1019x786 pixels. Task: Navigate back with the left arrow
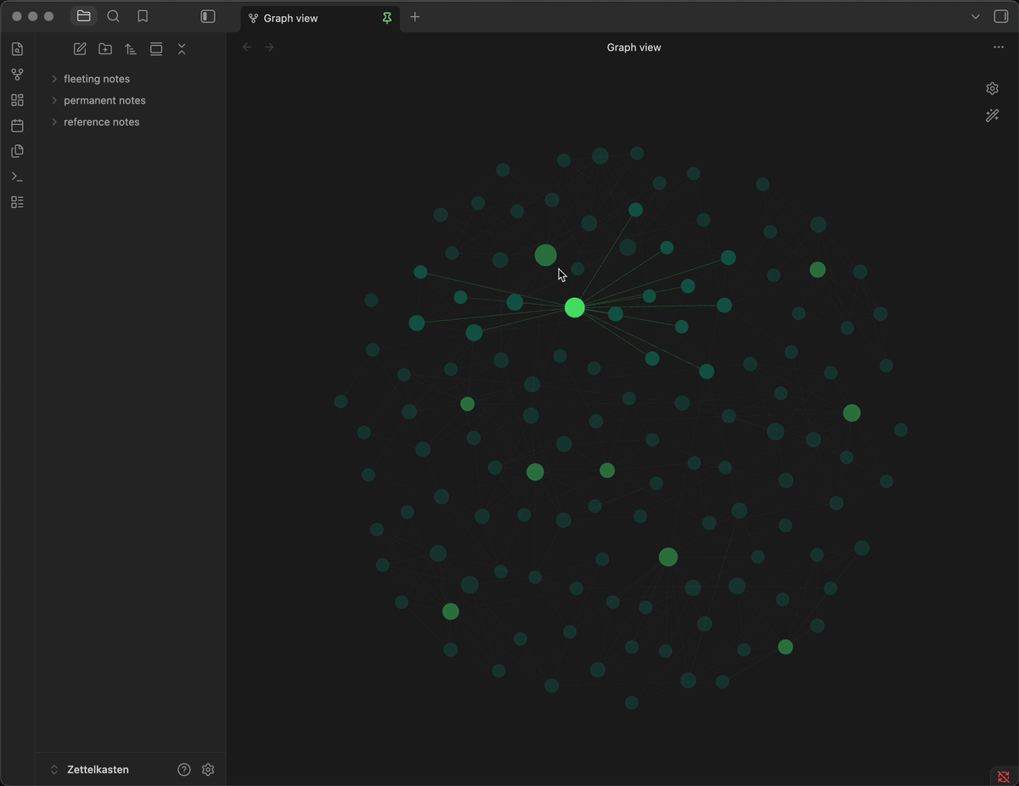[x=247, y=48]
